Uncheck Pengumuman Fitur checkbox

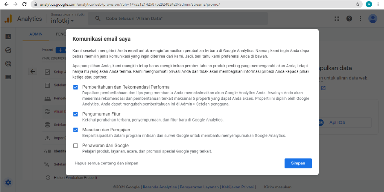point(75,114)
